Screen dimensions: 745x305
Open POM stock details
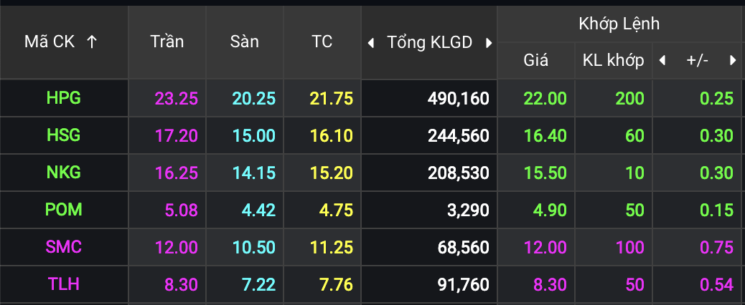[x=63, y=210]
